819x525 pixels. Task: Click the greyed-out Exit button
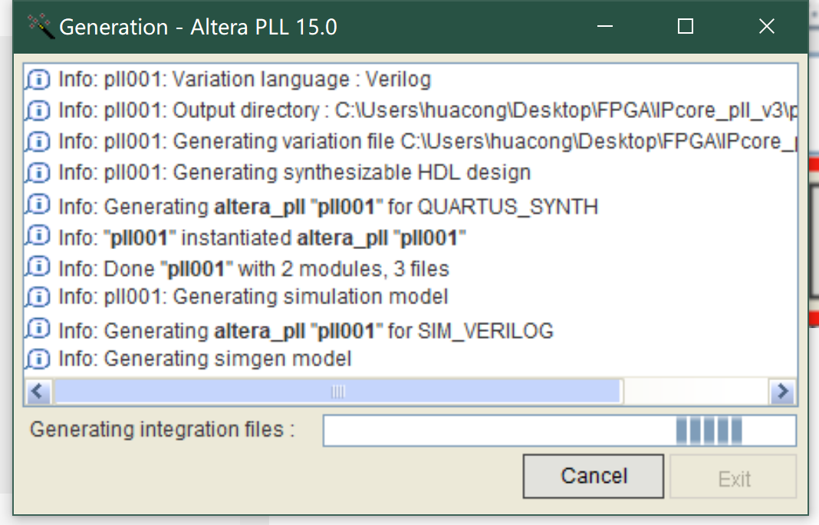click(733, 476)
